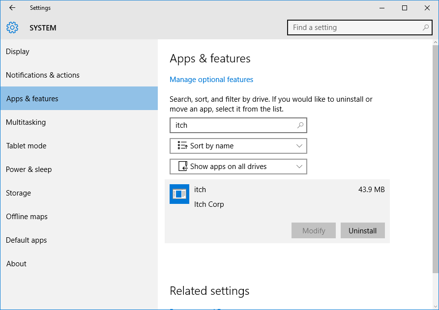
Task: Go back with the arrow icon
Action: [12, 8]
